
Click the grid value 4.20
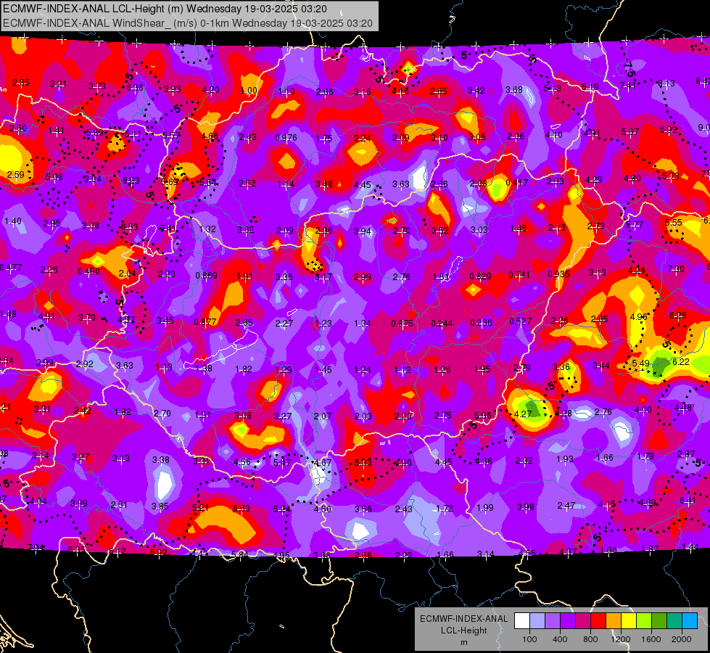tap(211, 89)
